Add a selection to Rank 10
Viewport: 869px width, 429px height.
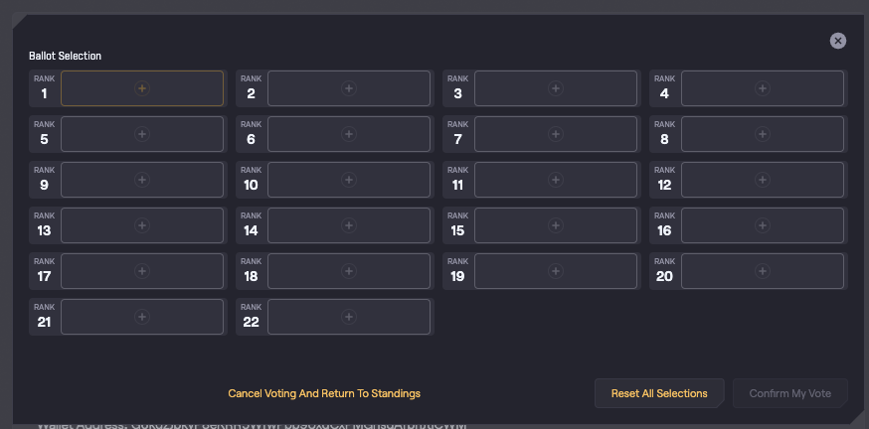[x=349, y=180]
